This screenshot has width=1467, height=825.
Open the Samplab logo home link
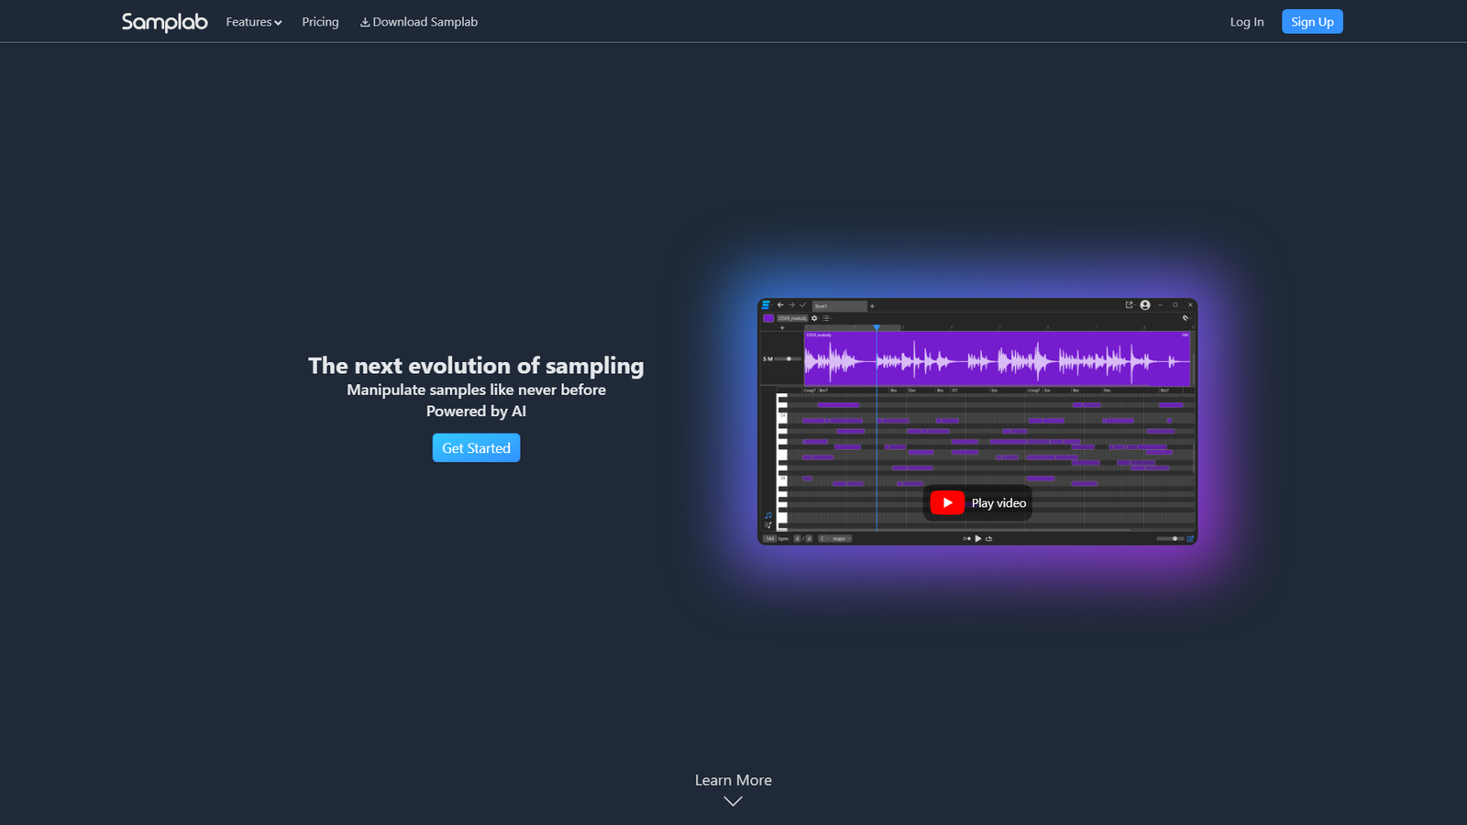[165, 22]
